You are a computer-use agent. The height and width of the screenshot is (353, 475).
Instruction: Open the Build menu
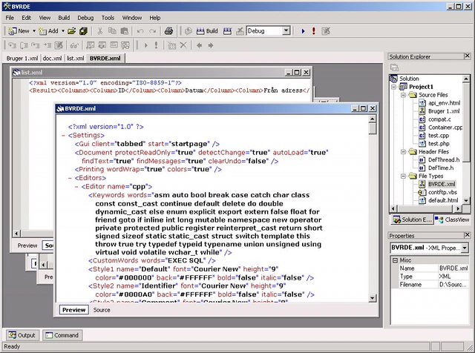coord(64,18)
